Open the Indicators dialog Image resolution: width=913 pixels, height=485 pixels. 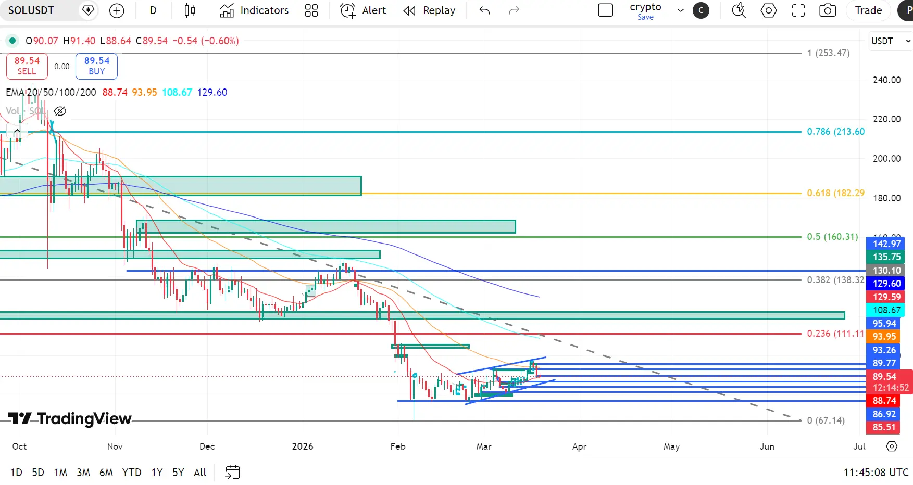254,10
